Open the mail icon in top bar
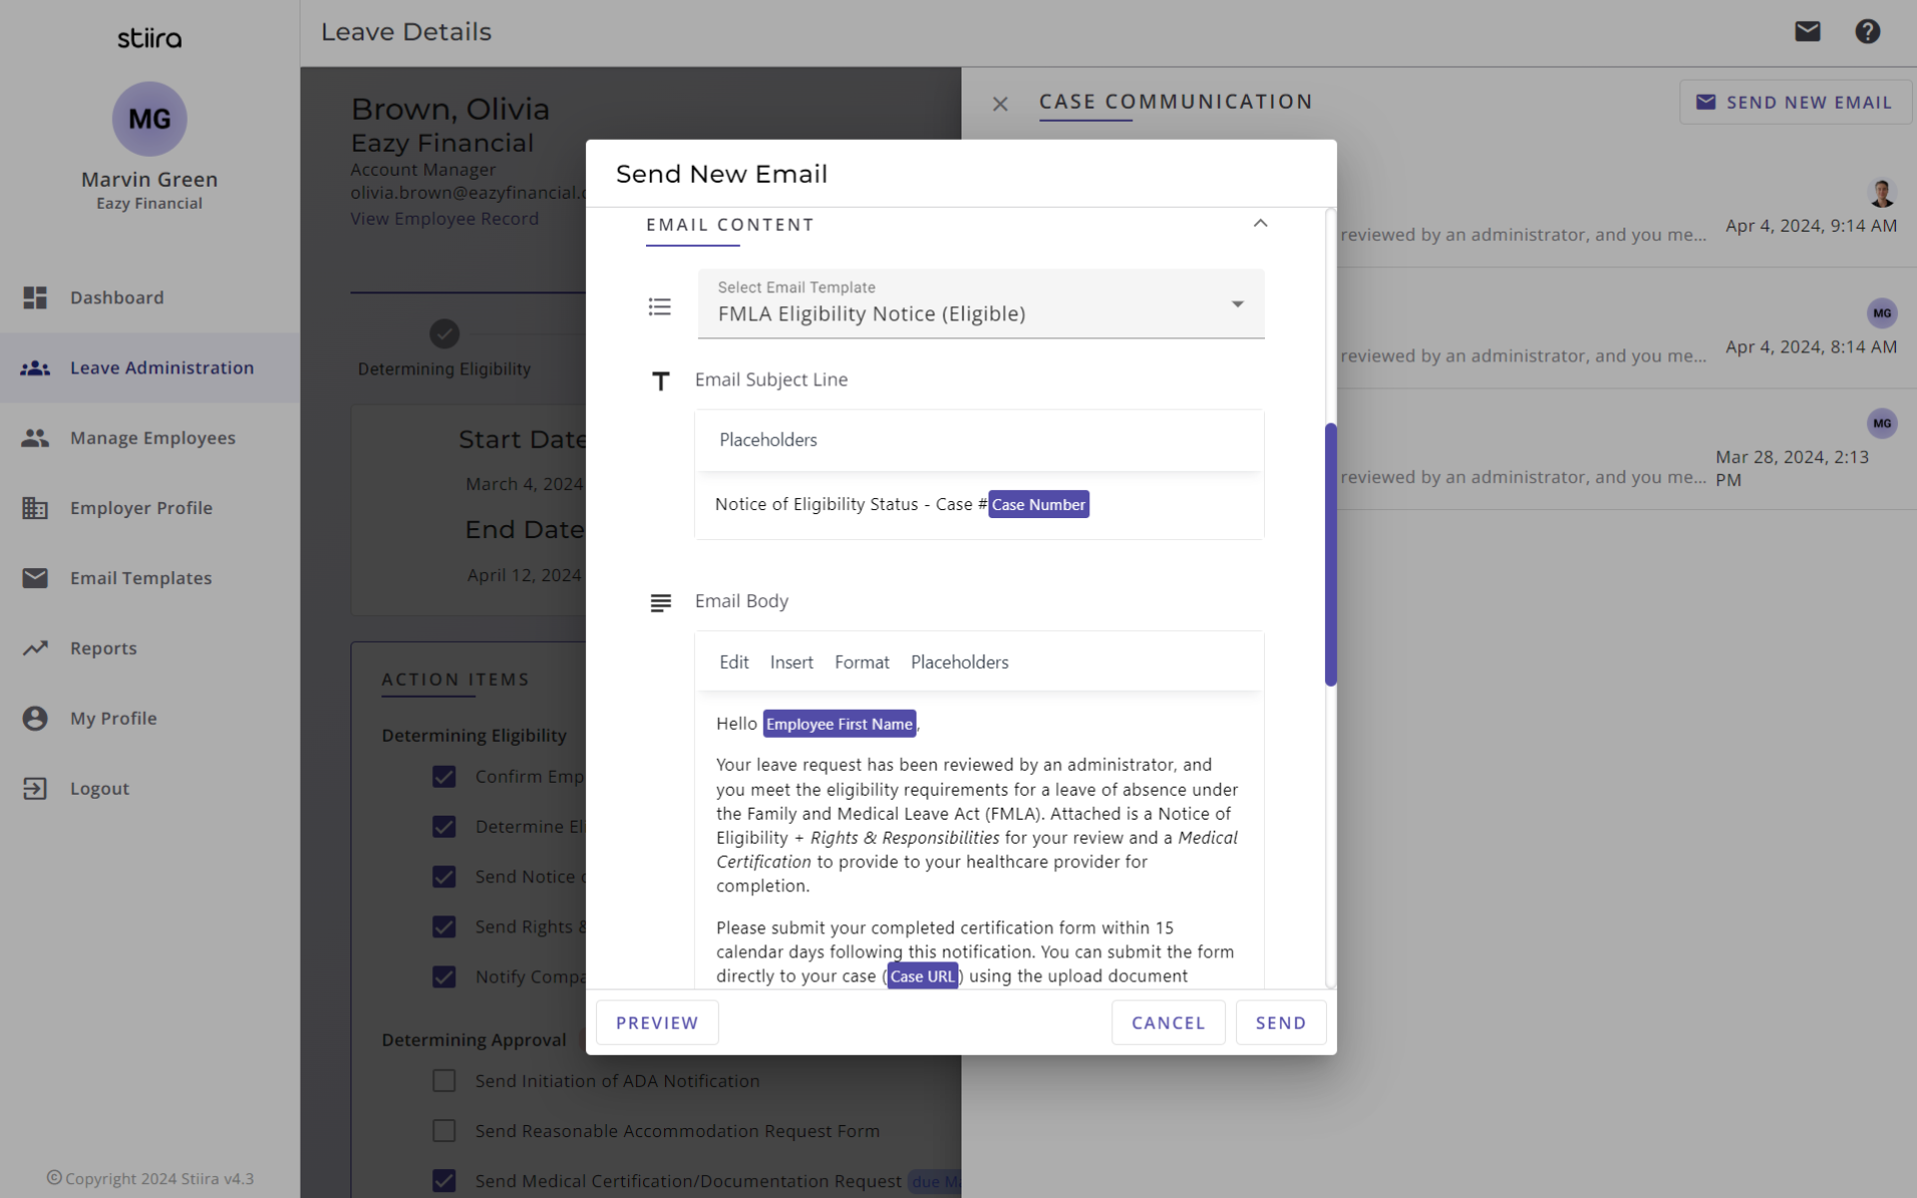The height and width of the screenshot is (1198, 1917). [1807, 31]
